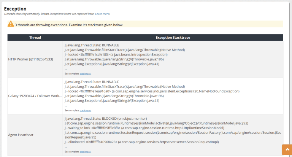Screen dimensions: 292x157
Task: Click the Exception section heading
Action: [15, 8]
